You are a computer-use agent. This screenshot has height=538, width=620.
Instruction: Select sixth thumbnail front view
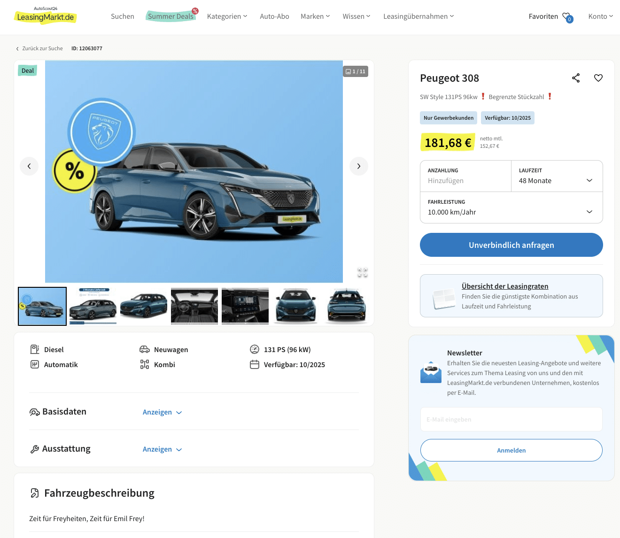pyautogui.click(x=296, y=306)
